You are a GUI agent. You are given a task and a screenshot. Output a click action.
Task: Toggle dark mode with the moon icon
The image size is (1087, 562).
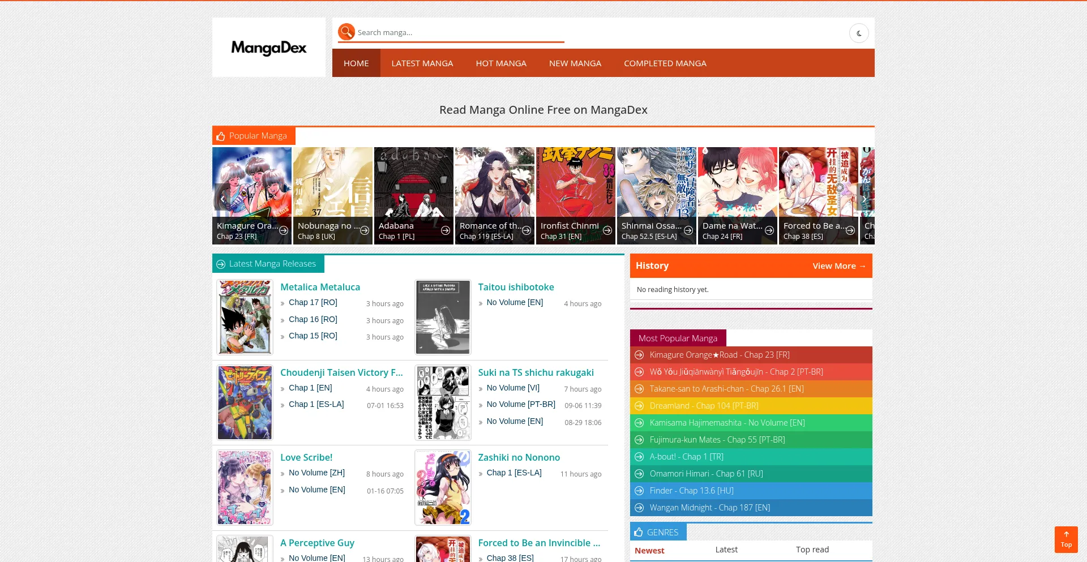pos(859,33)
